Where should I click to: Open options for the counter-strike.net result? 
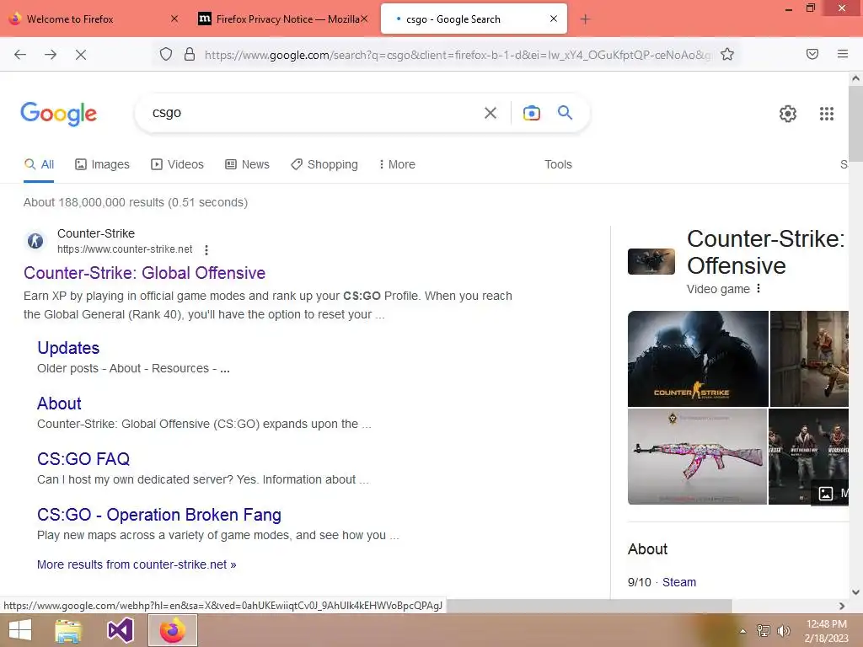coord(206,249)
